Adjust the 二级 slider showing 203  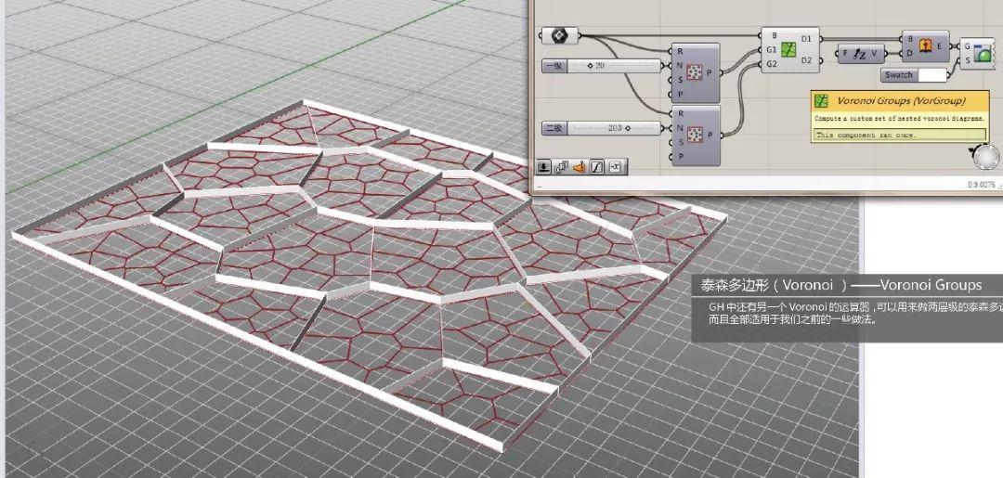(614, 128)
